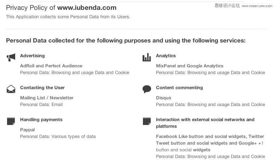Click the Analytics heading
This screenshot has height=165, width=276.
click(166, 56)
